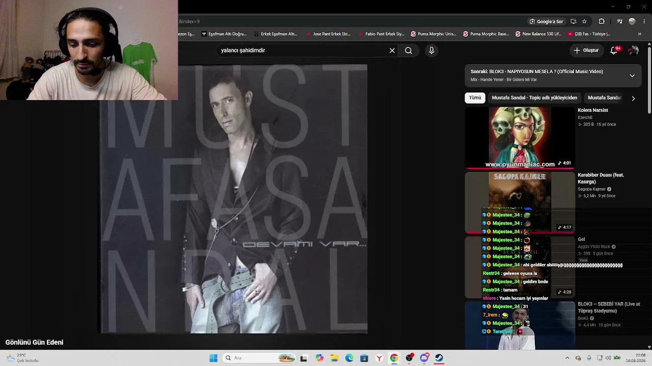Image resolution: width=652 pixels, height=366 pixels.
Task: Open the Erkek Eşofman Altı bookmark
Action: point(275,34)
